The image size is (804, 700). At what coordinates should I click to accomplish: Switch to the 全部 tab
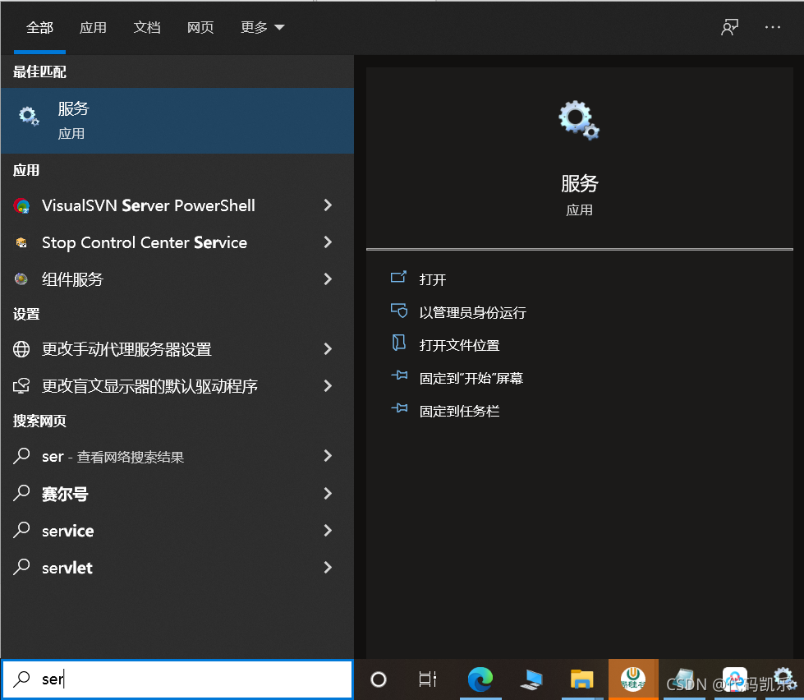pyautogui.click(x=39, y=27)
